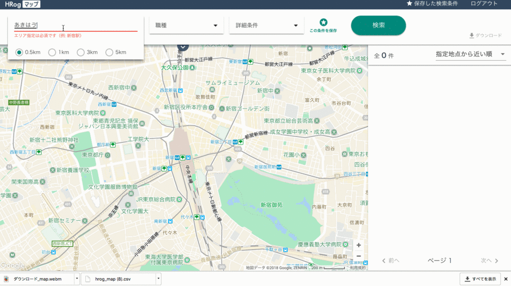
Task: Click the 東京女子医科大学病院 marker
Action: point(359,71)
